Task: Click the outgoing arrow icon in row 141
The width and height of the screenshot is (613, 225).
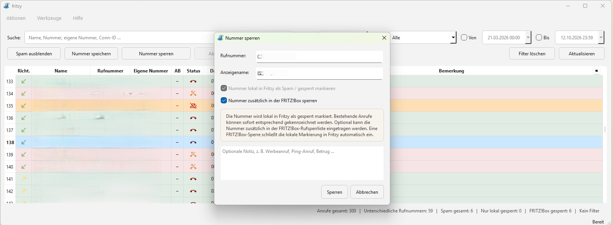Action: coord(24,179)
